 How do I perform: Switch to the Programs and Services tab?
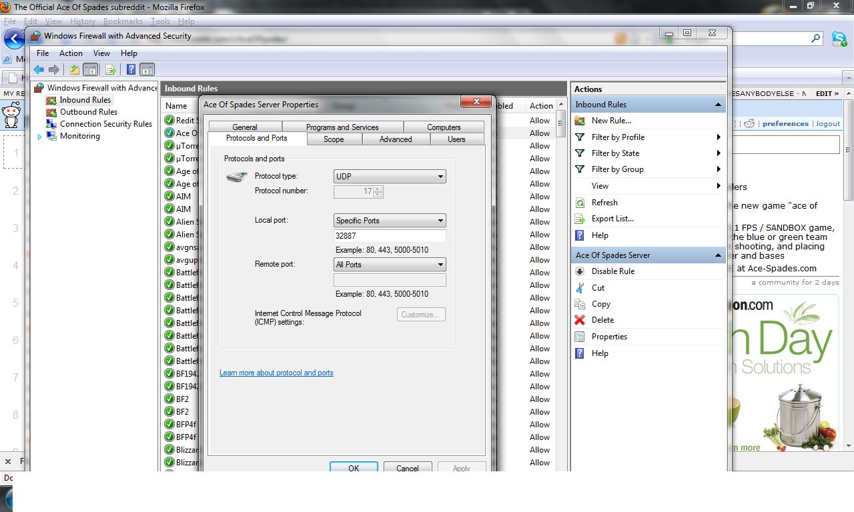(342, 127)
